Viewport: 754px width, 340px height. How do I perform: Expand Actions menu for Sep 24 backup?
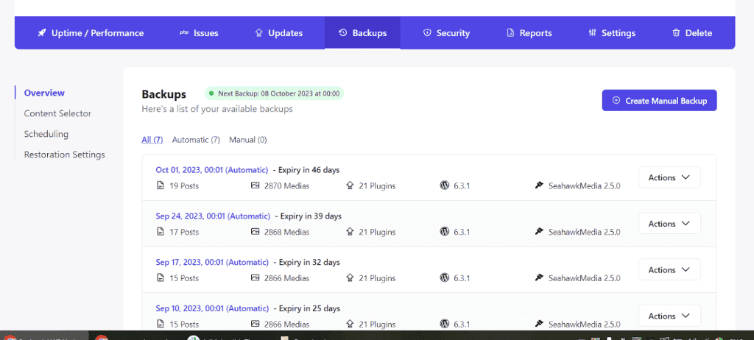click(669, 224)
